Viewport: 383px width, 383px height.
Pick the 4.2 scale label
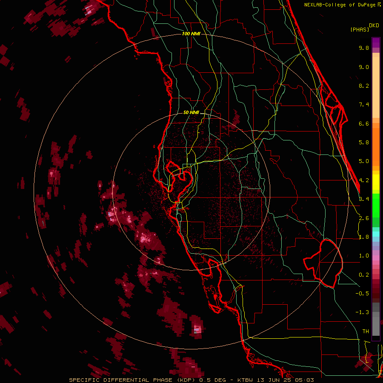tap(364, 180)
